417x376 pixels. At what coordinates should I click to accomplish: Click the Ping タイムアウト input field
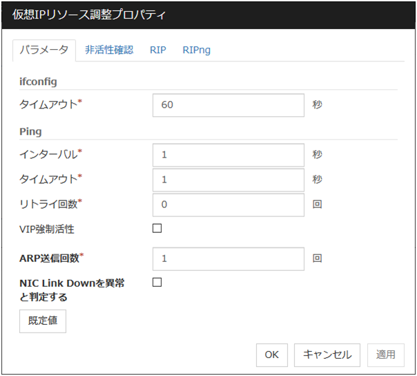coord(228,180)
